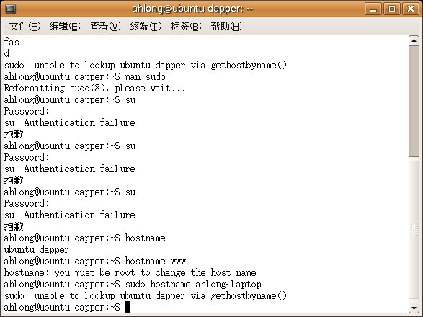
Task: Open the 标签(B) menu
Action: [x=186, y=26]
